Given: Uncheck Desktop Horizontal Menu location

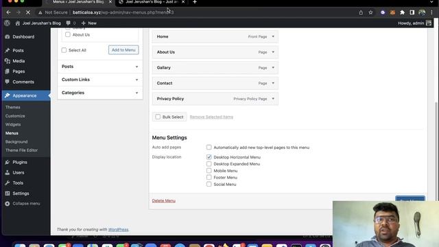Looking at the screenshot, I should [x=209, y=157].
